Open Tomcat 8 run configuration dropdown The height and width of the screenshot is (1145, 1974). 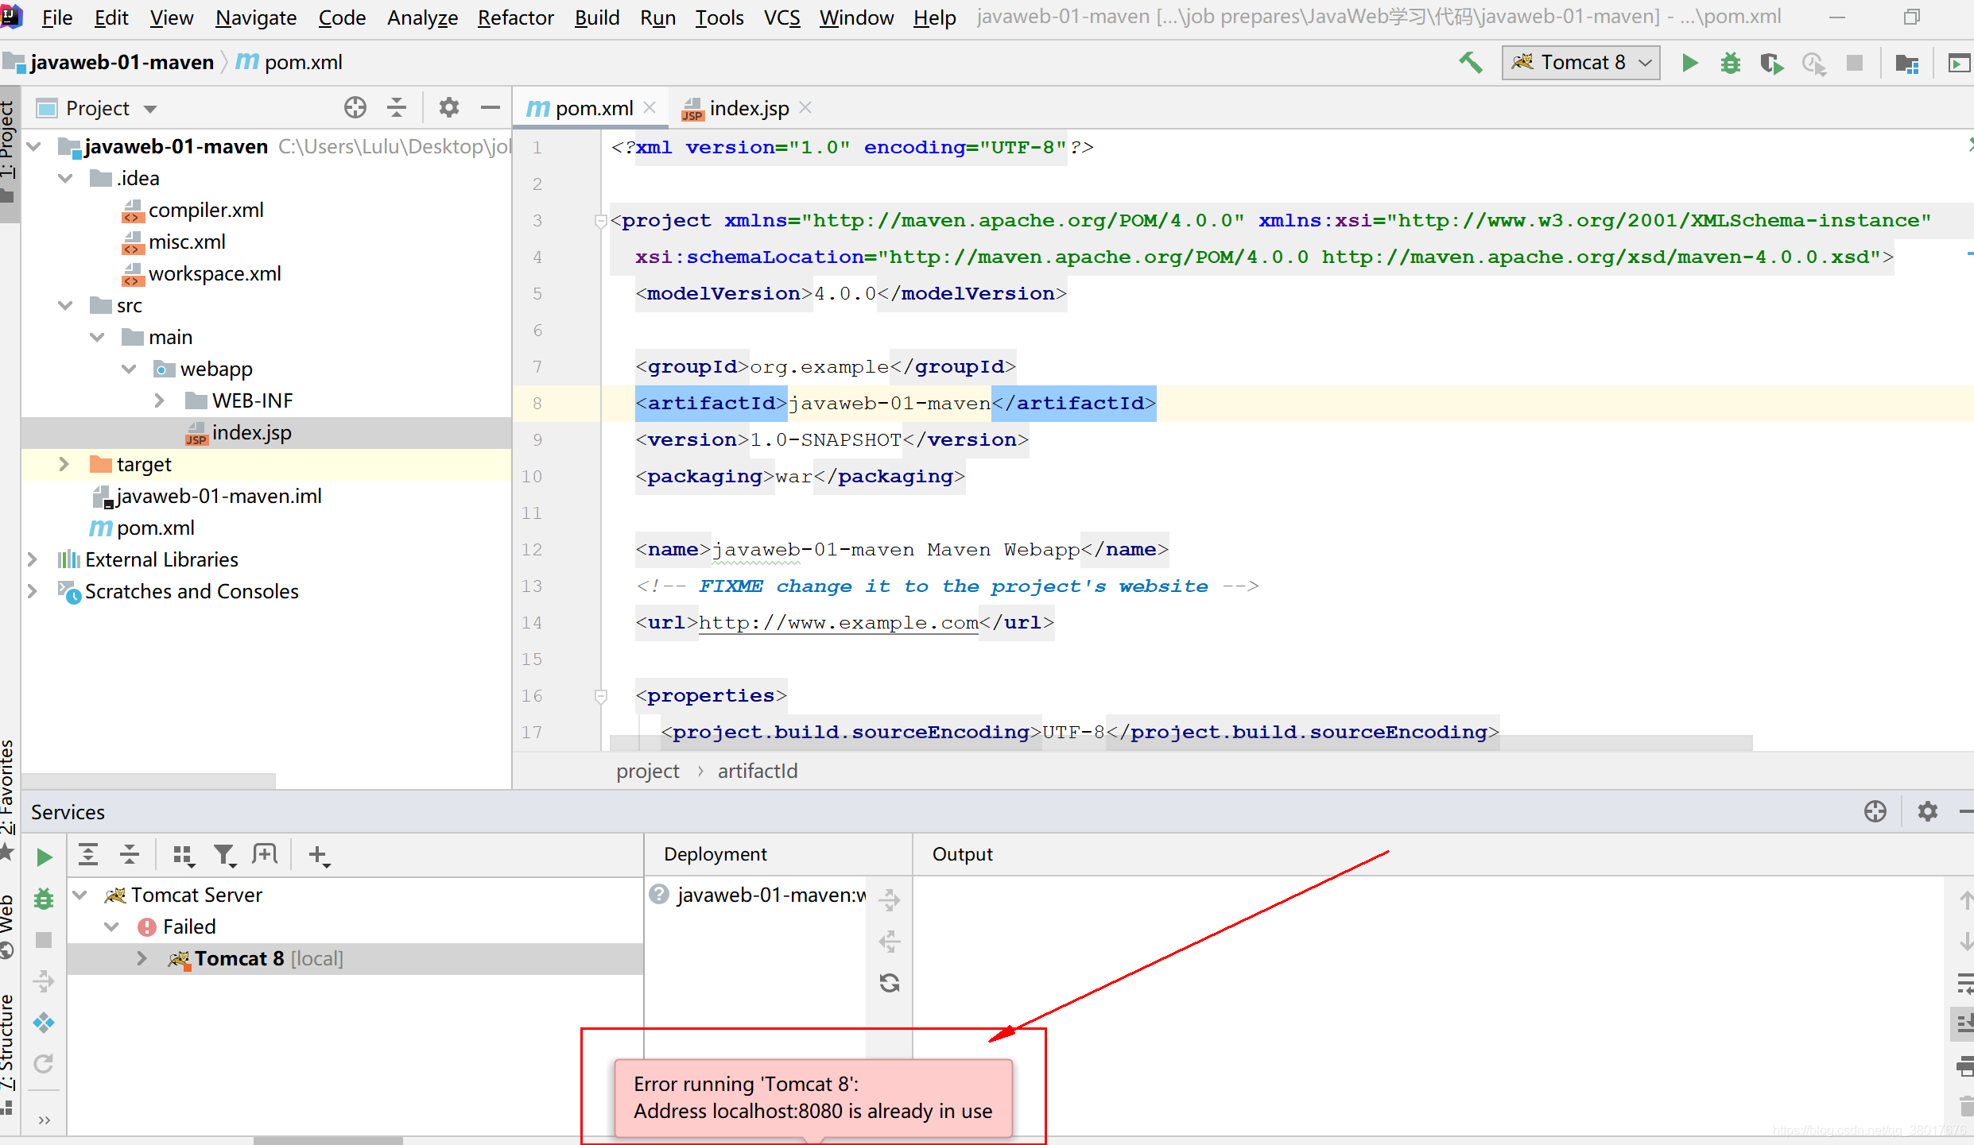1581,63
